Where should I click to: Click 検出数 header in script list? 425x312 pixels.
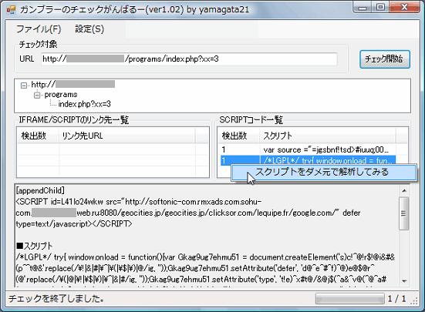[239, 136]
